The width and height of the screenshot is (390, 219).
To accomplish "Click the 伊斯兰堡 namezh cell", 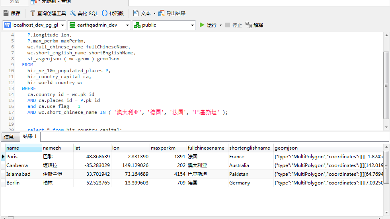I will [x=58, y=174].
